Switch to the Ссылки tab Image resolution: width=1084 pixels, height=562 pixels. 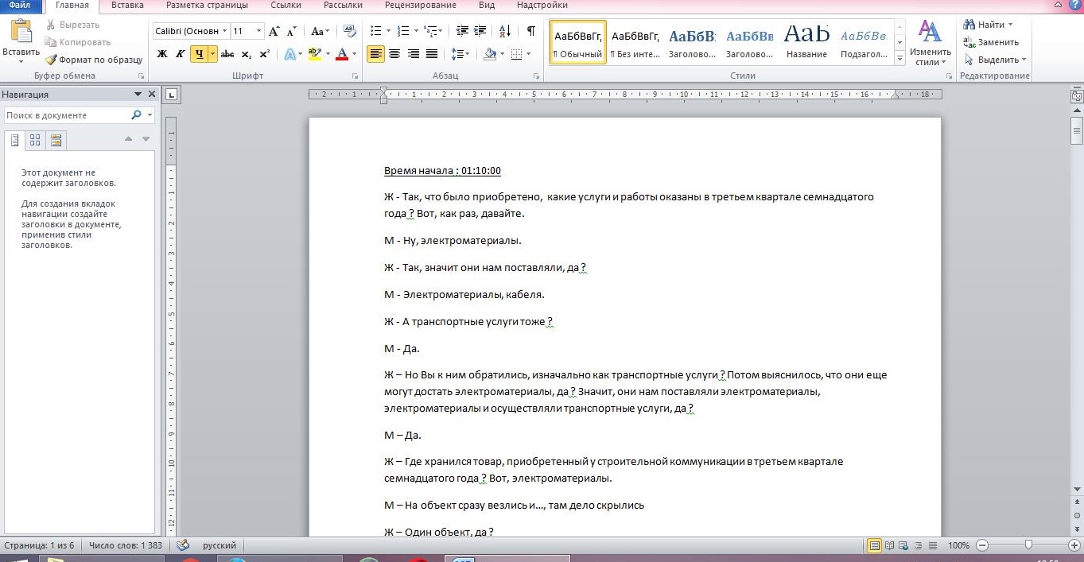point(284,5)
